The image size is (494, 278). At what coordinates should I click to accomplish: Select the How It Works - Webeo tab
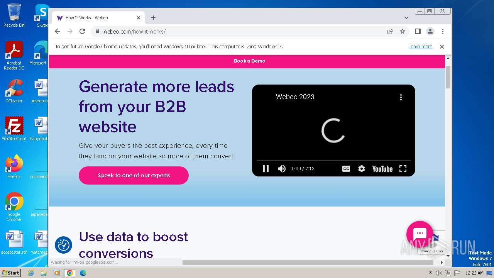[98, 18]
